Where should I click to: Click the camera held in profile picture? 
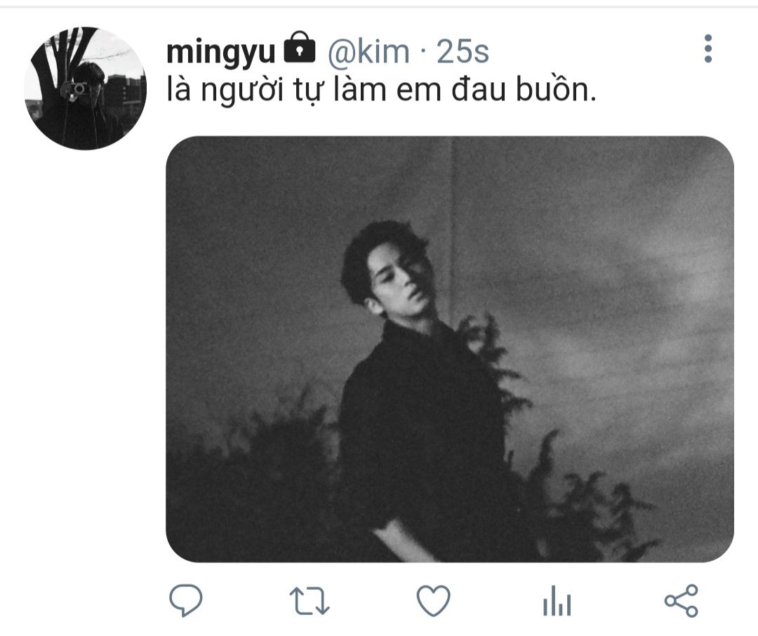pyautogui.click(x=75, y=89)
